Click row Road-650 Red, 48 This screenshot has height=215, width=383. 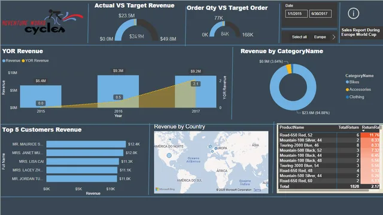(329, 171)
